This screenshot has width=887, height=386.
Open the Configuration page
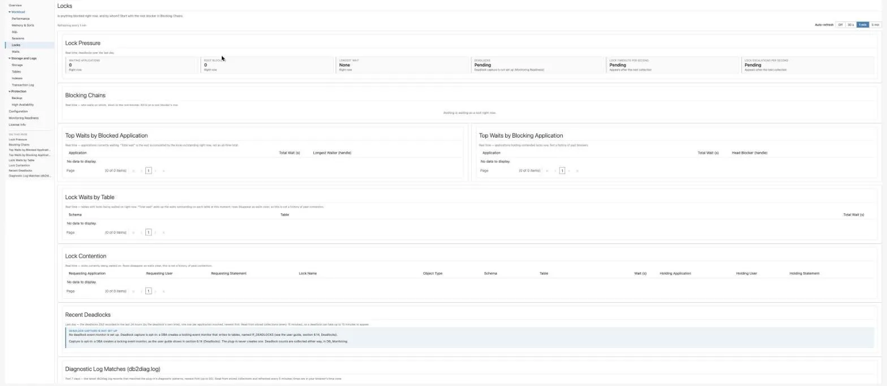[x=18, y=111]
